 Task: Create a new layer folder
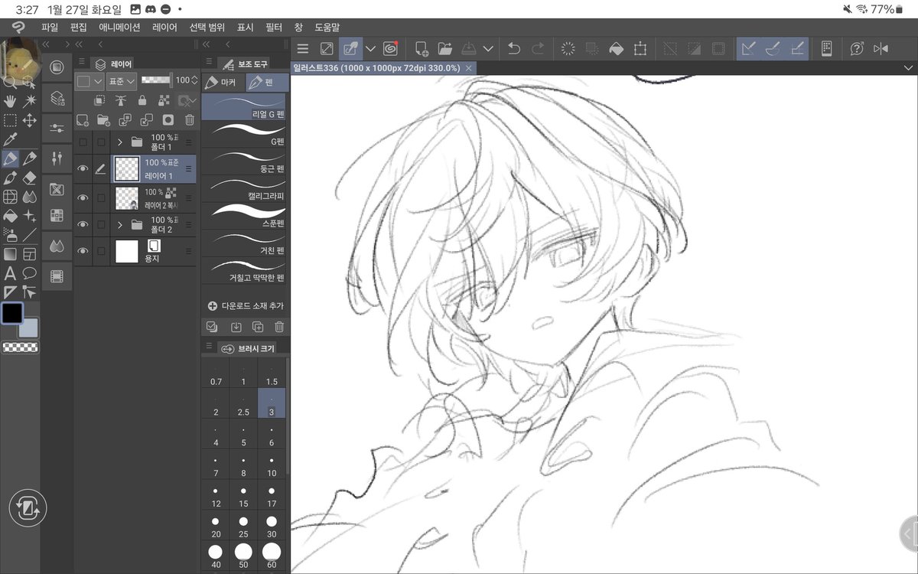104,120
